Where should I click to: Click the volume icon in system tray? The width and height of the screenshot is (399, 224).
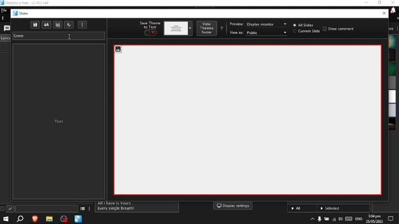point(340,218)
